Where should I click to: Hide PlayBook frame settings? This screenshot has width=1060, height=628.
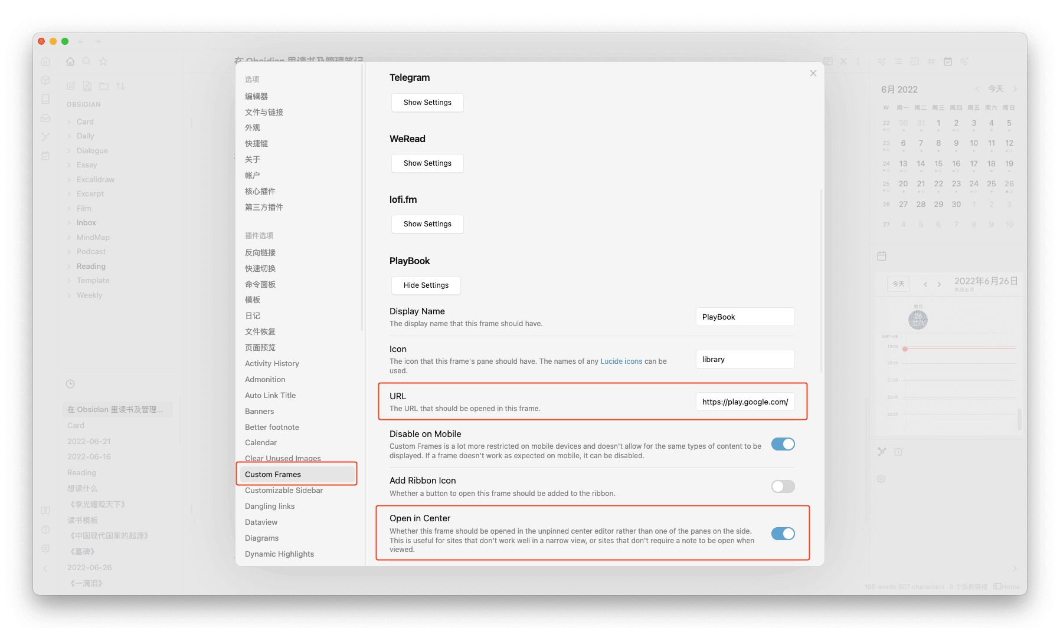426,285
